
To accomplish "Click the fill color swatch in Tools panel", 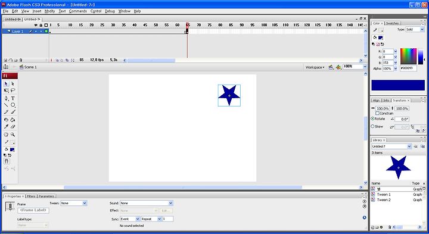I will [13, 149].
